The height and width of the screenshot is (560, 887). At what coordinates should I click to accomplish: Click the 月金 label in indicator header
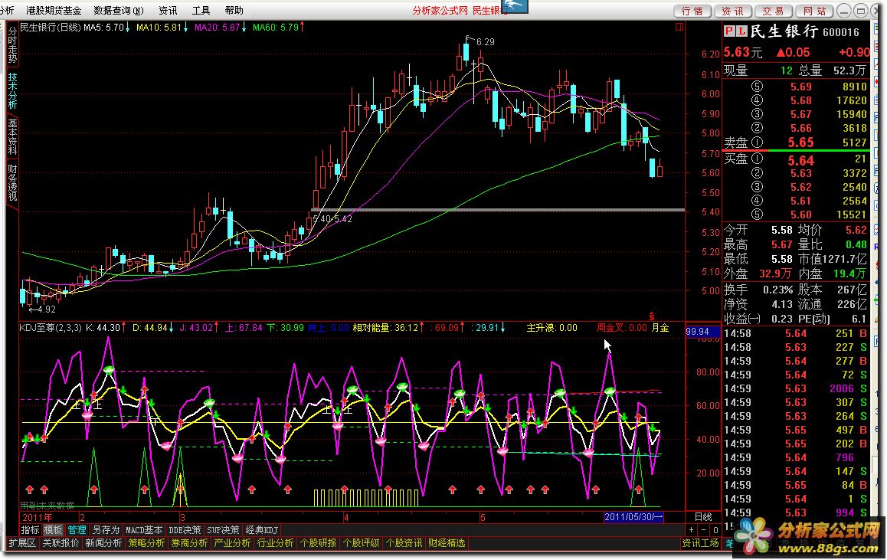pos(661,328)
